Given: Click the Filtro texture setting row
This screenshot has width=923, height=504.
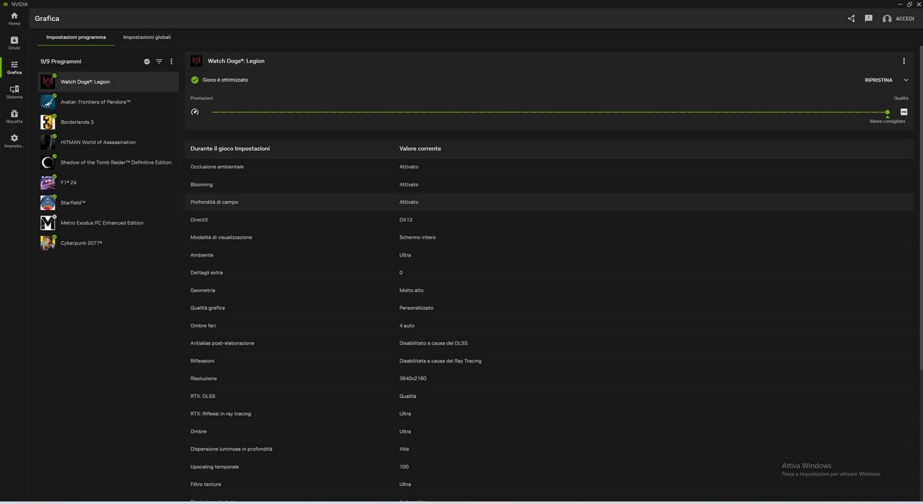Looking at the screenshot, I should [x=549, y=485].
